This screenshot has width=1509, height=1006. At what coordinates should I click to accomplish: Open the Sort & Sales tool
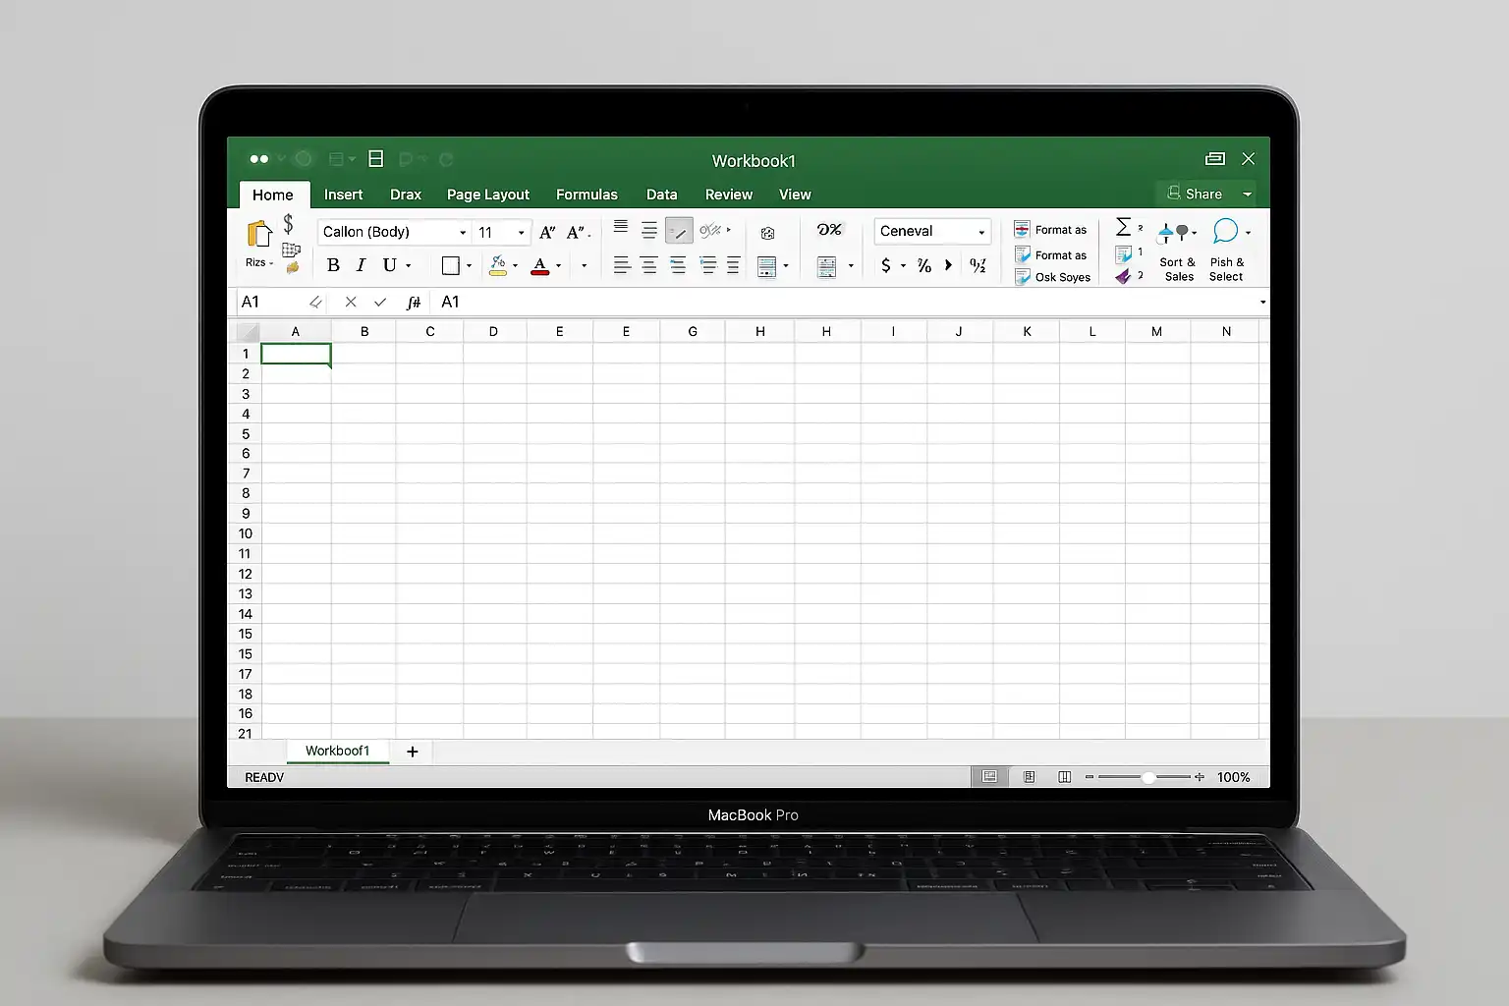click(x=1177, y=251)
